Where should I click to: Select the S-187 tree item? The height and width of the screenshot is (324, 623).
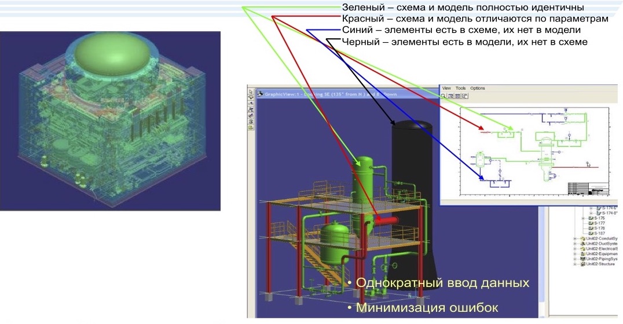pyautogui.click(x=600, y=233)
